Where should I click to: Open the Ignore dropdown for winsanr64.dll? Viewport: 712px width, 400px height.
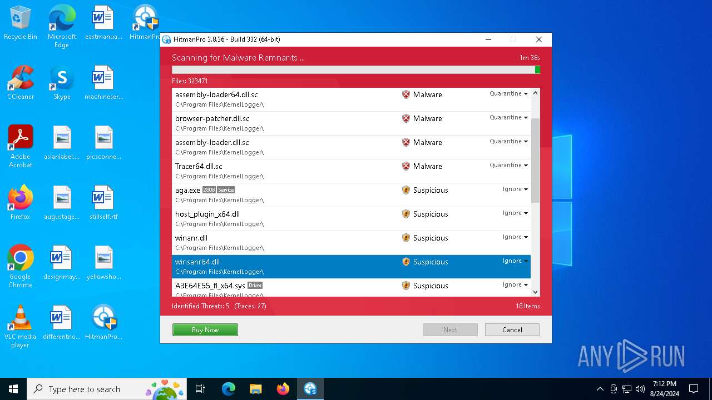515,261
